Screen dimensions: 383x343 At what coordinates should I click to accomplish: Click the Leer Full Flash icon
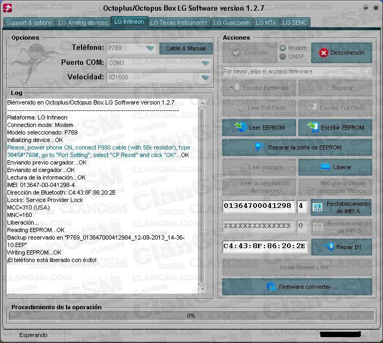tap(237, 106)
